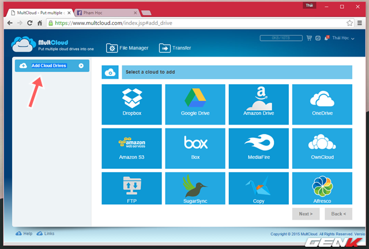Choose the Amazon S3 service tile

tap(133, 148)
